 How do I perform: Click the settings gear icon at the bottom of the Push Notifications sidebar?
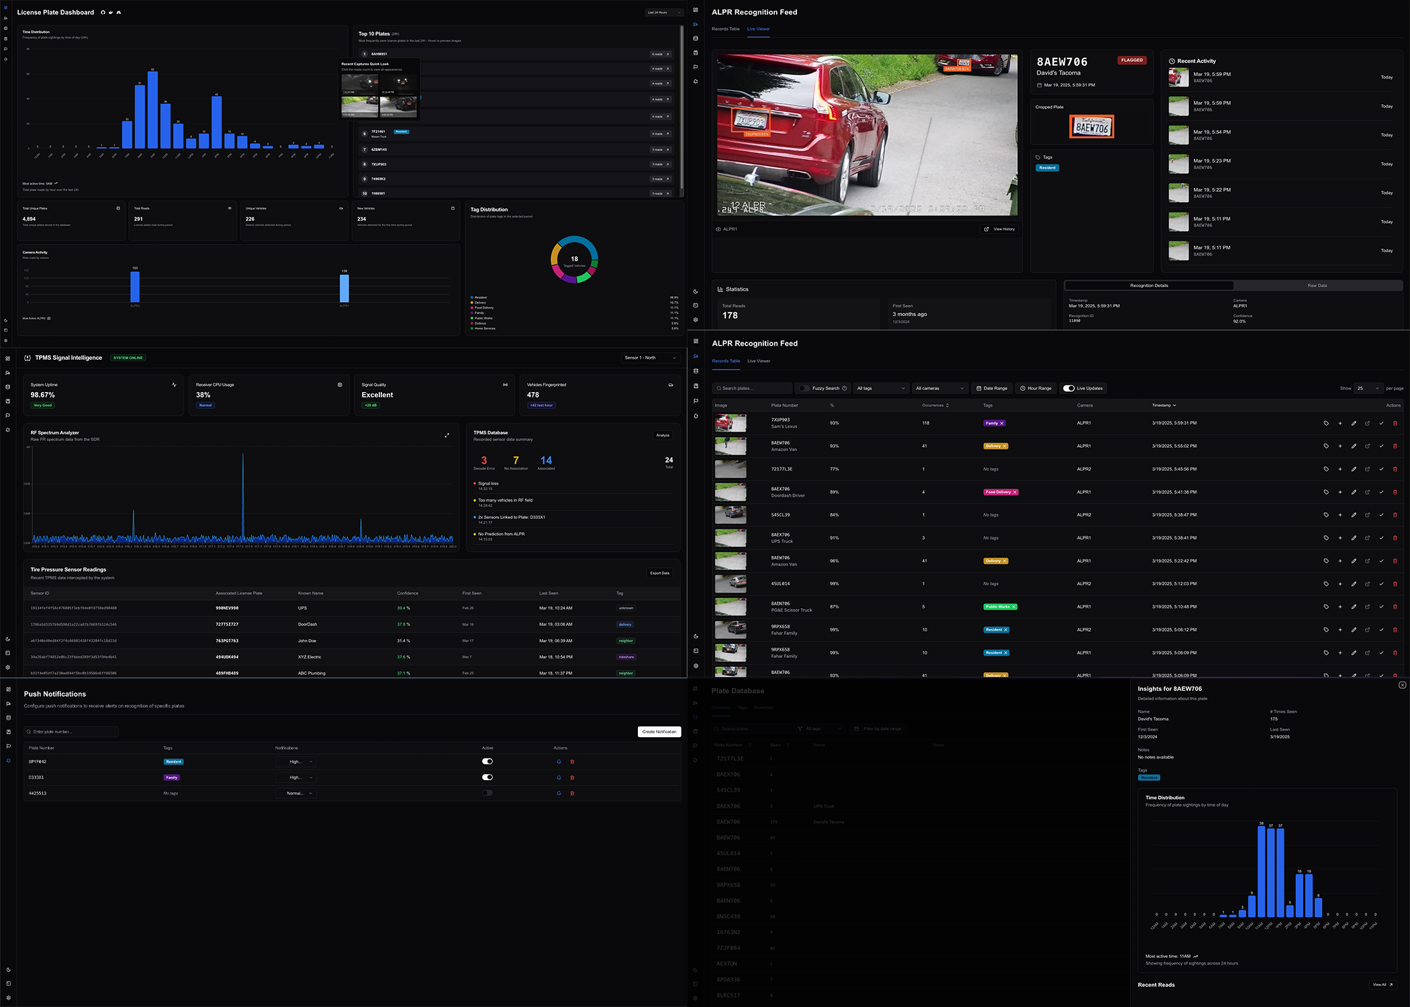8,998
